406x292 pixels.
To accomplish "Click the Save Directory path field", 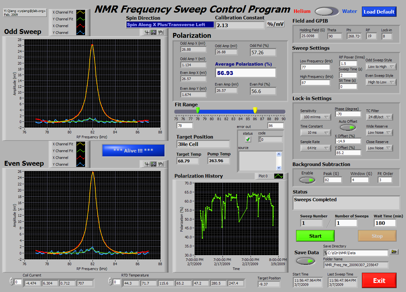I will [x=356, y=253].
